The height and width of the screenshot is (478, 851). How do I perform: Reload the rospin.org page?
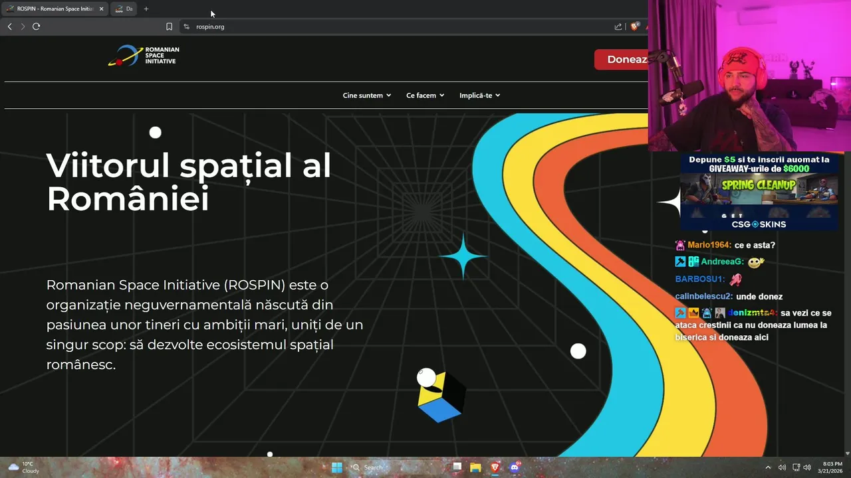(x=36, y=27)
